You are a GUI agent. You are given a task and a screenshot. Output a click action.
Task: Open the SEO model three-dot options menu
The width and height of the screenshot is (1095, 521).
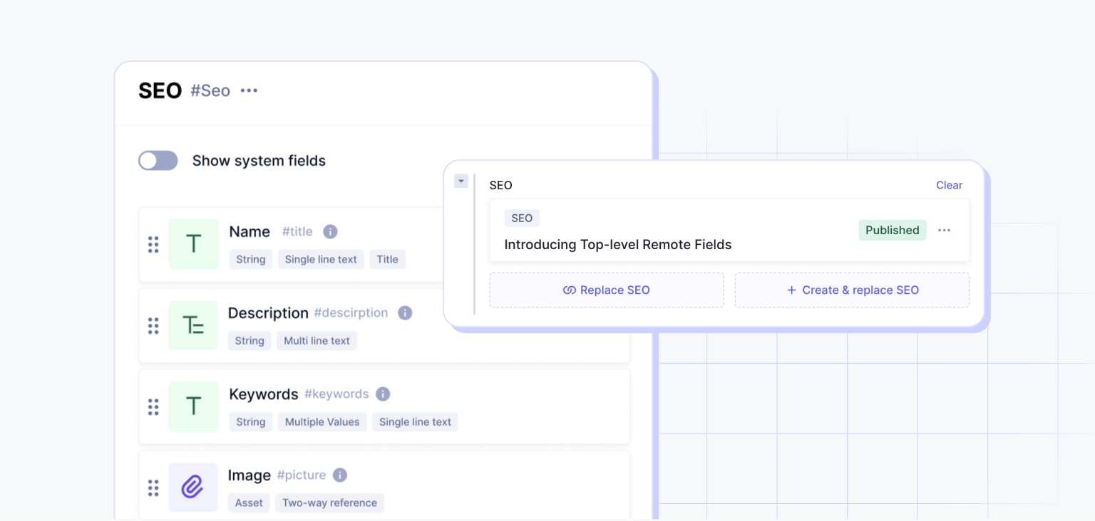tap(249, 91)
